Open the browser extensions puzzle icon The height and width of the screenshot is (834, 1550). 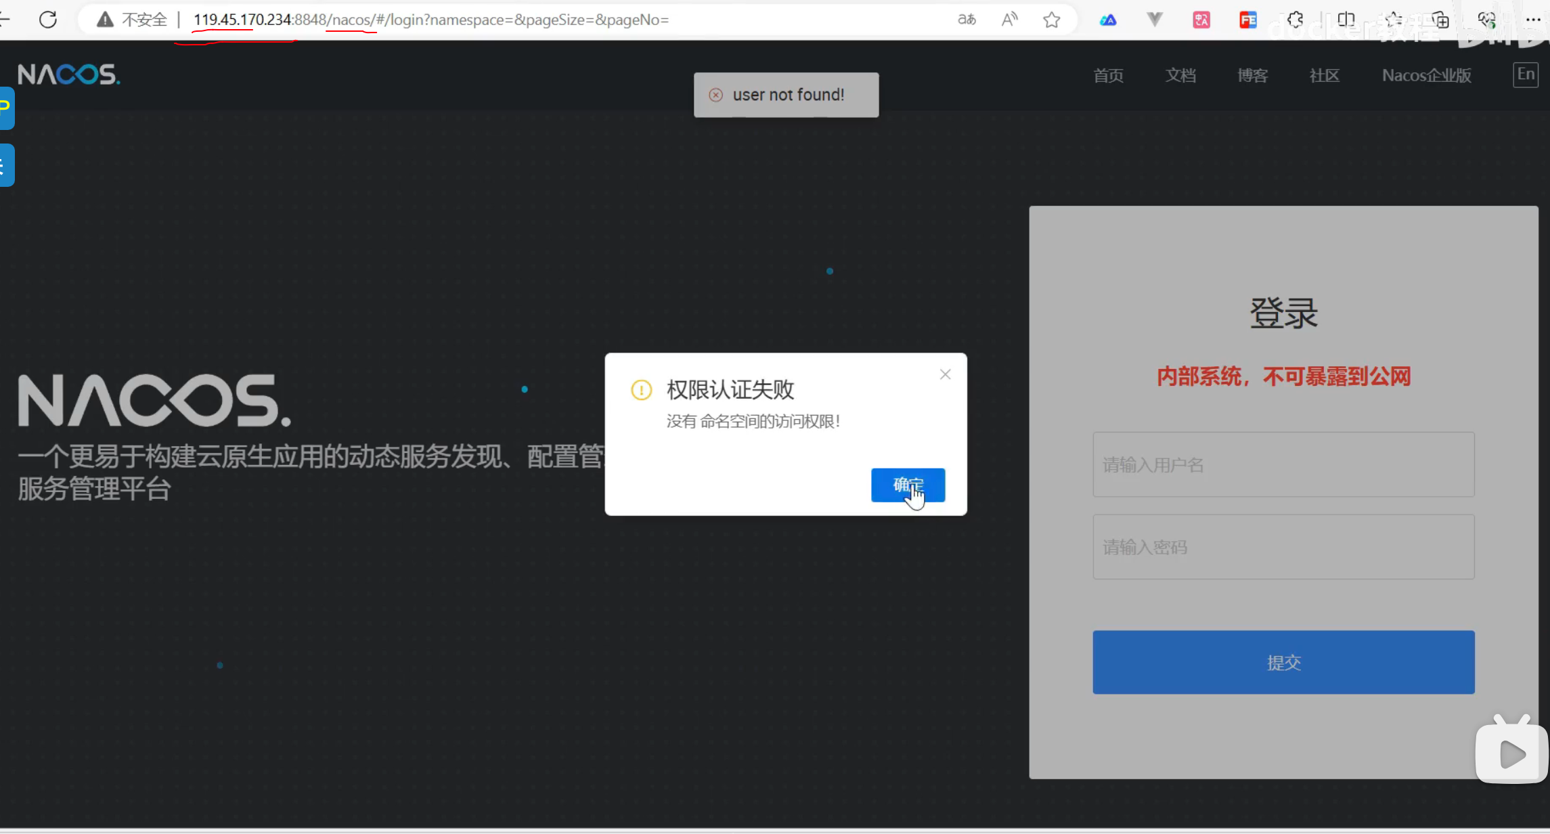tap(1295, 20)
